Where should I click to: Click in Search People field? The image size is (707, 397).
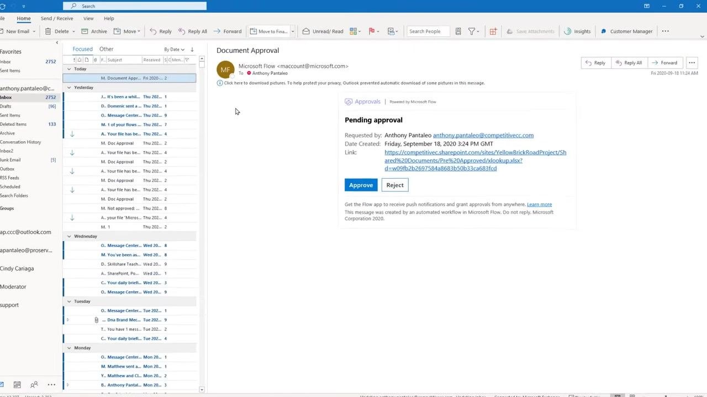tap(428, 31)
